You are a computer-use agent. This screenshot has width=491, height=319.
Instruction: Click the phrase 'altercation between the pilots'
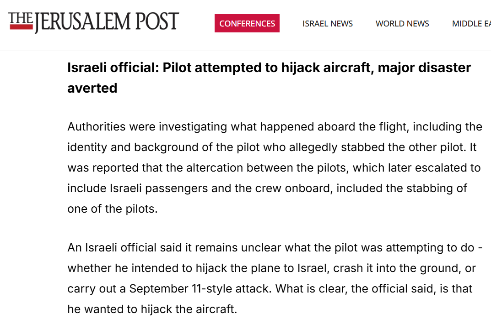tap(266, 168)
